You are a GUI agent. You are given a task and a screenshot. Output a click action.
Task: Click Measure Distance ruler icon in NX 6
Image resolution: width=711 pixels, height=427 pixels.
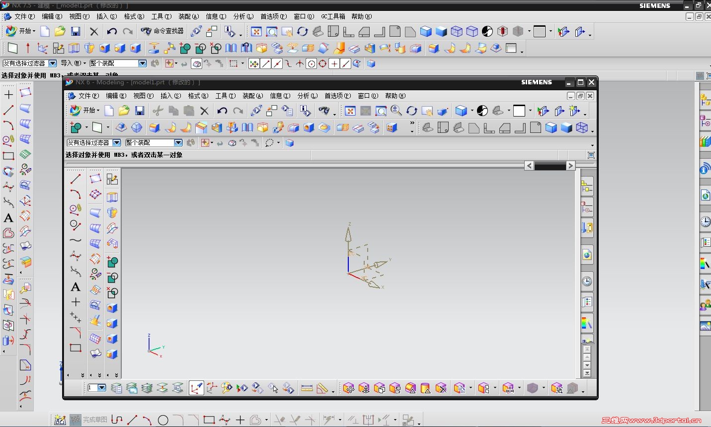click(x=307, y=388)
